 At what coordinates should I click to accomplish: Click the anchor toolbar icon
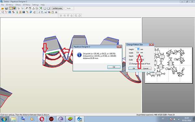point(33,8)
